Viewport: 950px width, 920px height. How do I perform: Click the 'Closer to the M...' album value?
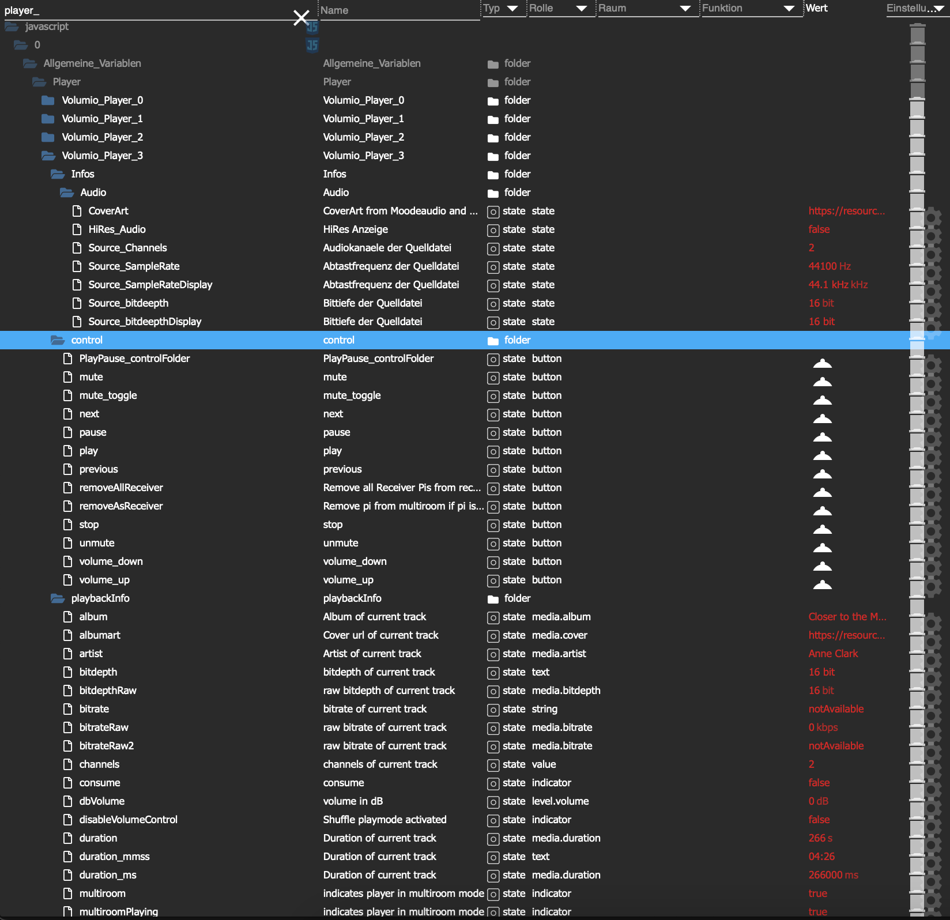[x=847, y=617]
